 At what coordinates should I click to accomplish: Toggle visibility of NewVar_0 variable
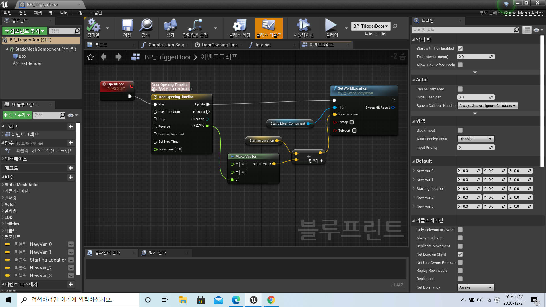point(71,244)
